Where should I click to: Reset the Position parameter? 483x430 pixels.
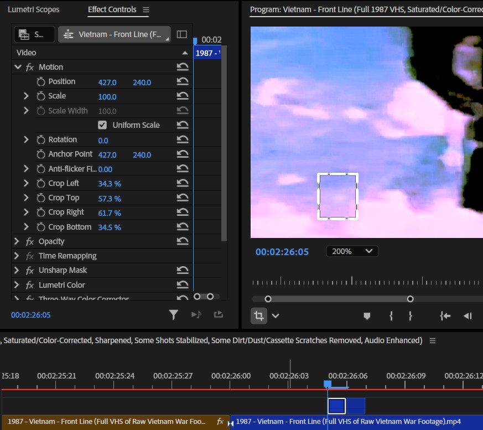tap(183, 81)
